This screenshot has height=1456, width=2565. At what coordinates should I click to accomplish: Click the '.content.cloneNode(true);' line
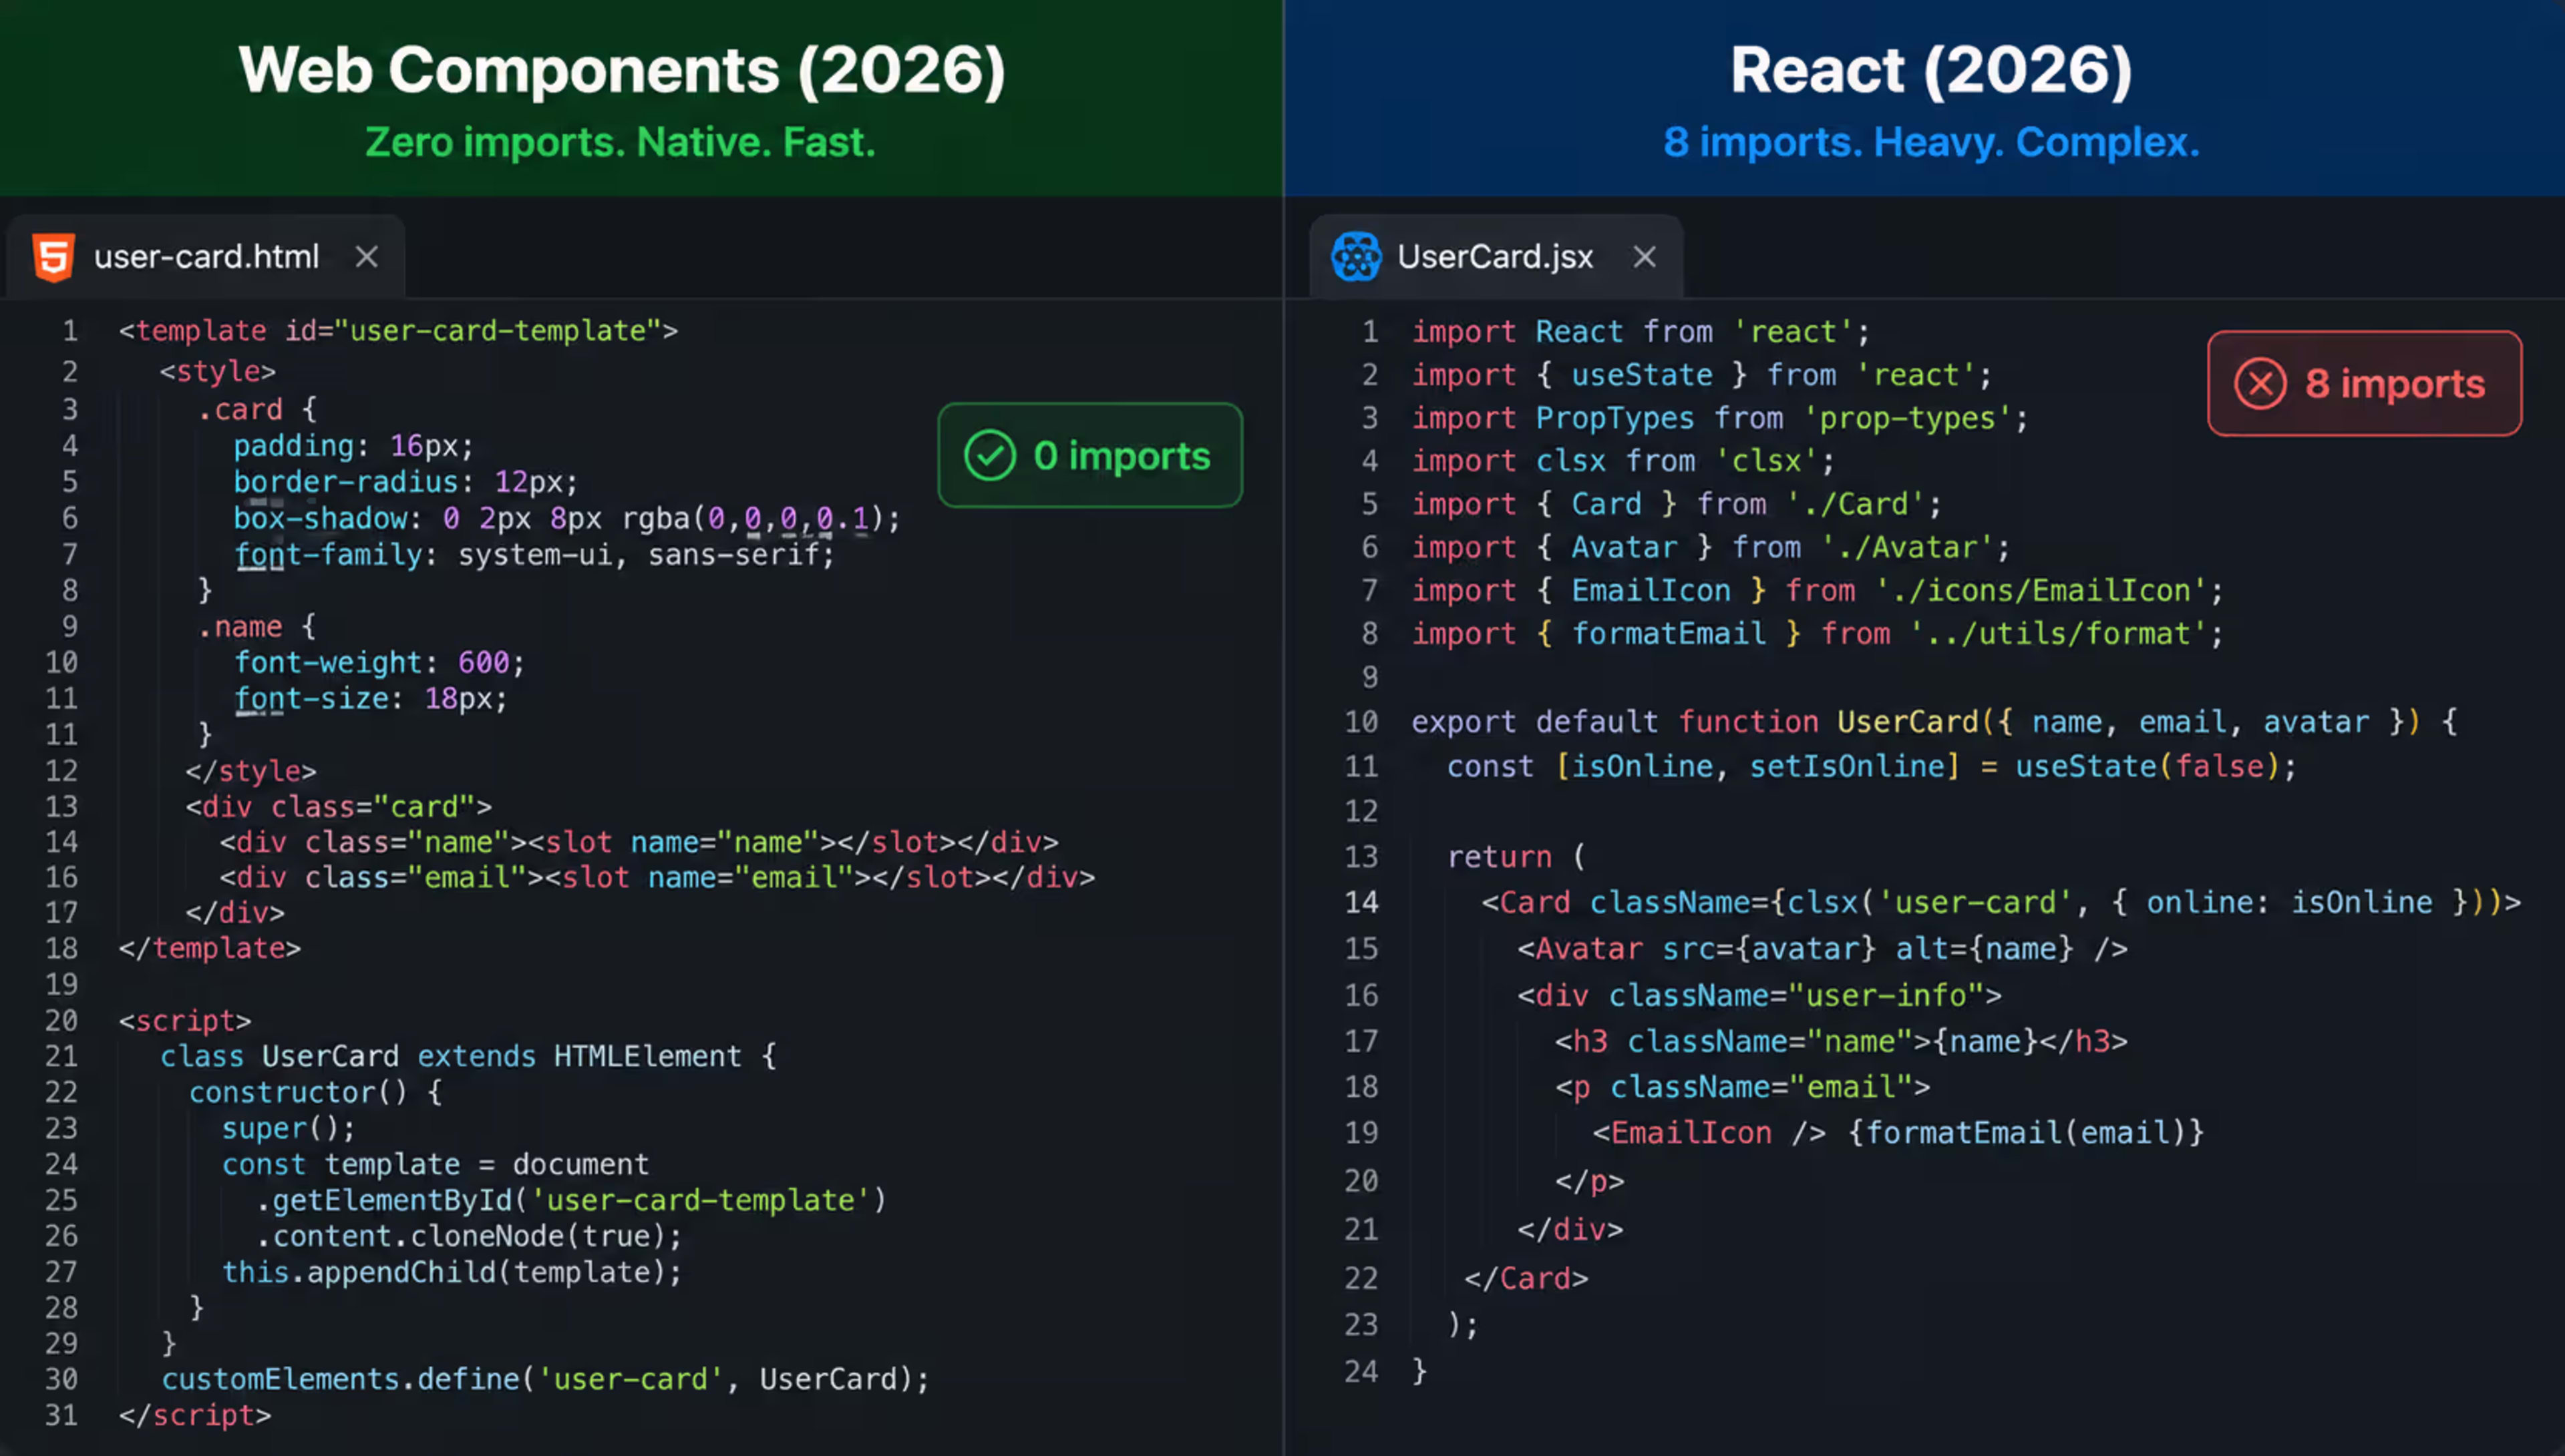coord(469,1236)
